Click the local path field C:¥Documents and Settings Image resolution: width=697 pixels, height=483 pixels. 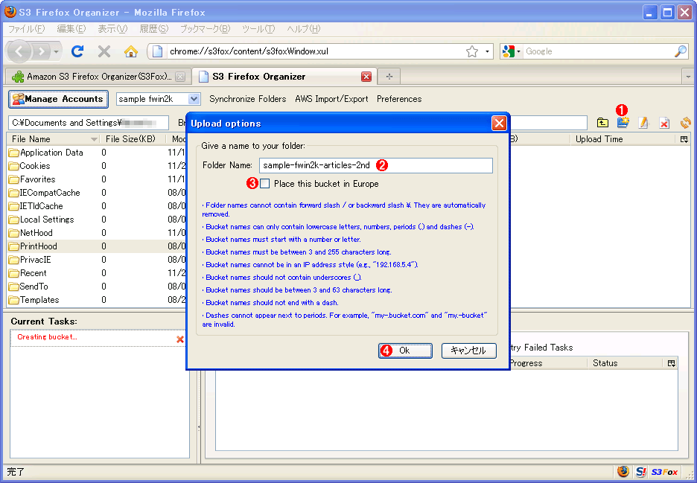click(x=89, y=123)
